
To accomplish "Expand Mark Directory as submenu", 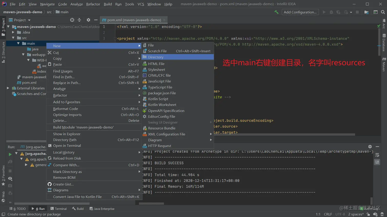I will pyautogui.click(x=94, y=172).
